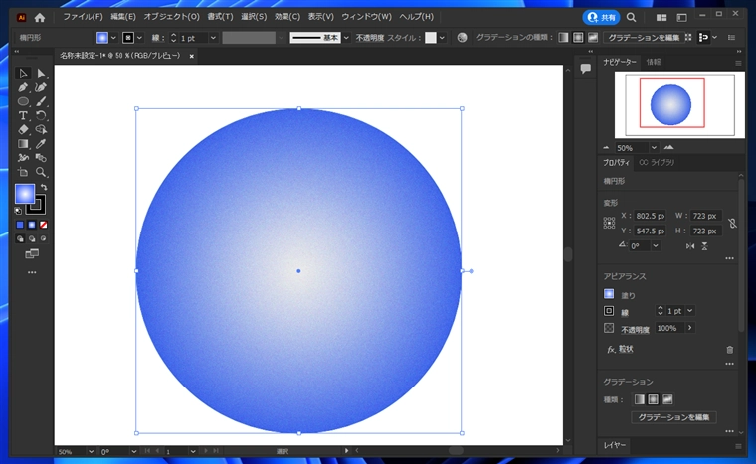Open fill color dropdown in control bar
This screenshot has width=756, height=464.
113,38
